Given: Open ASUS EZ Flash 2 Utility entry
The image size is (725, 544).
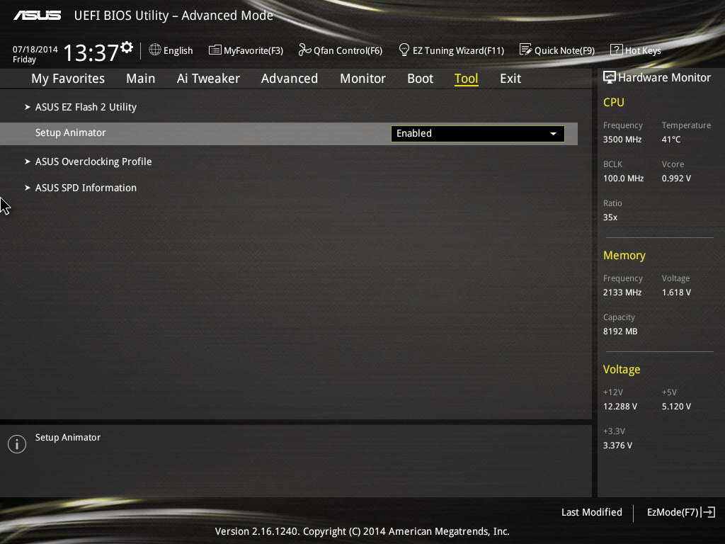Looking at the screenshot, I should 86,107.
